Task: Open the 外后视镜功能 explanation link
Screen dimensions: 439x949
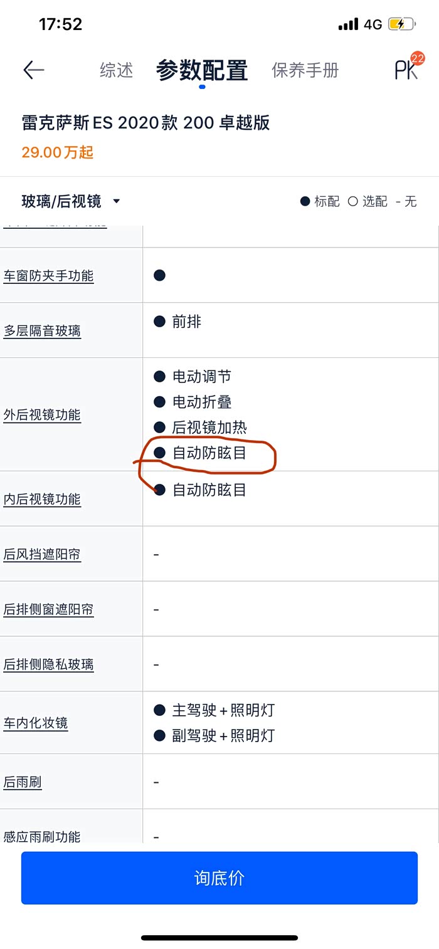Action: (42, 415)
